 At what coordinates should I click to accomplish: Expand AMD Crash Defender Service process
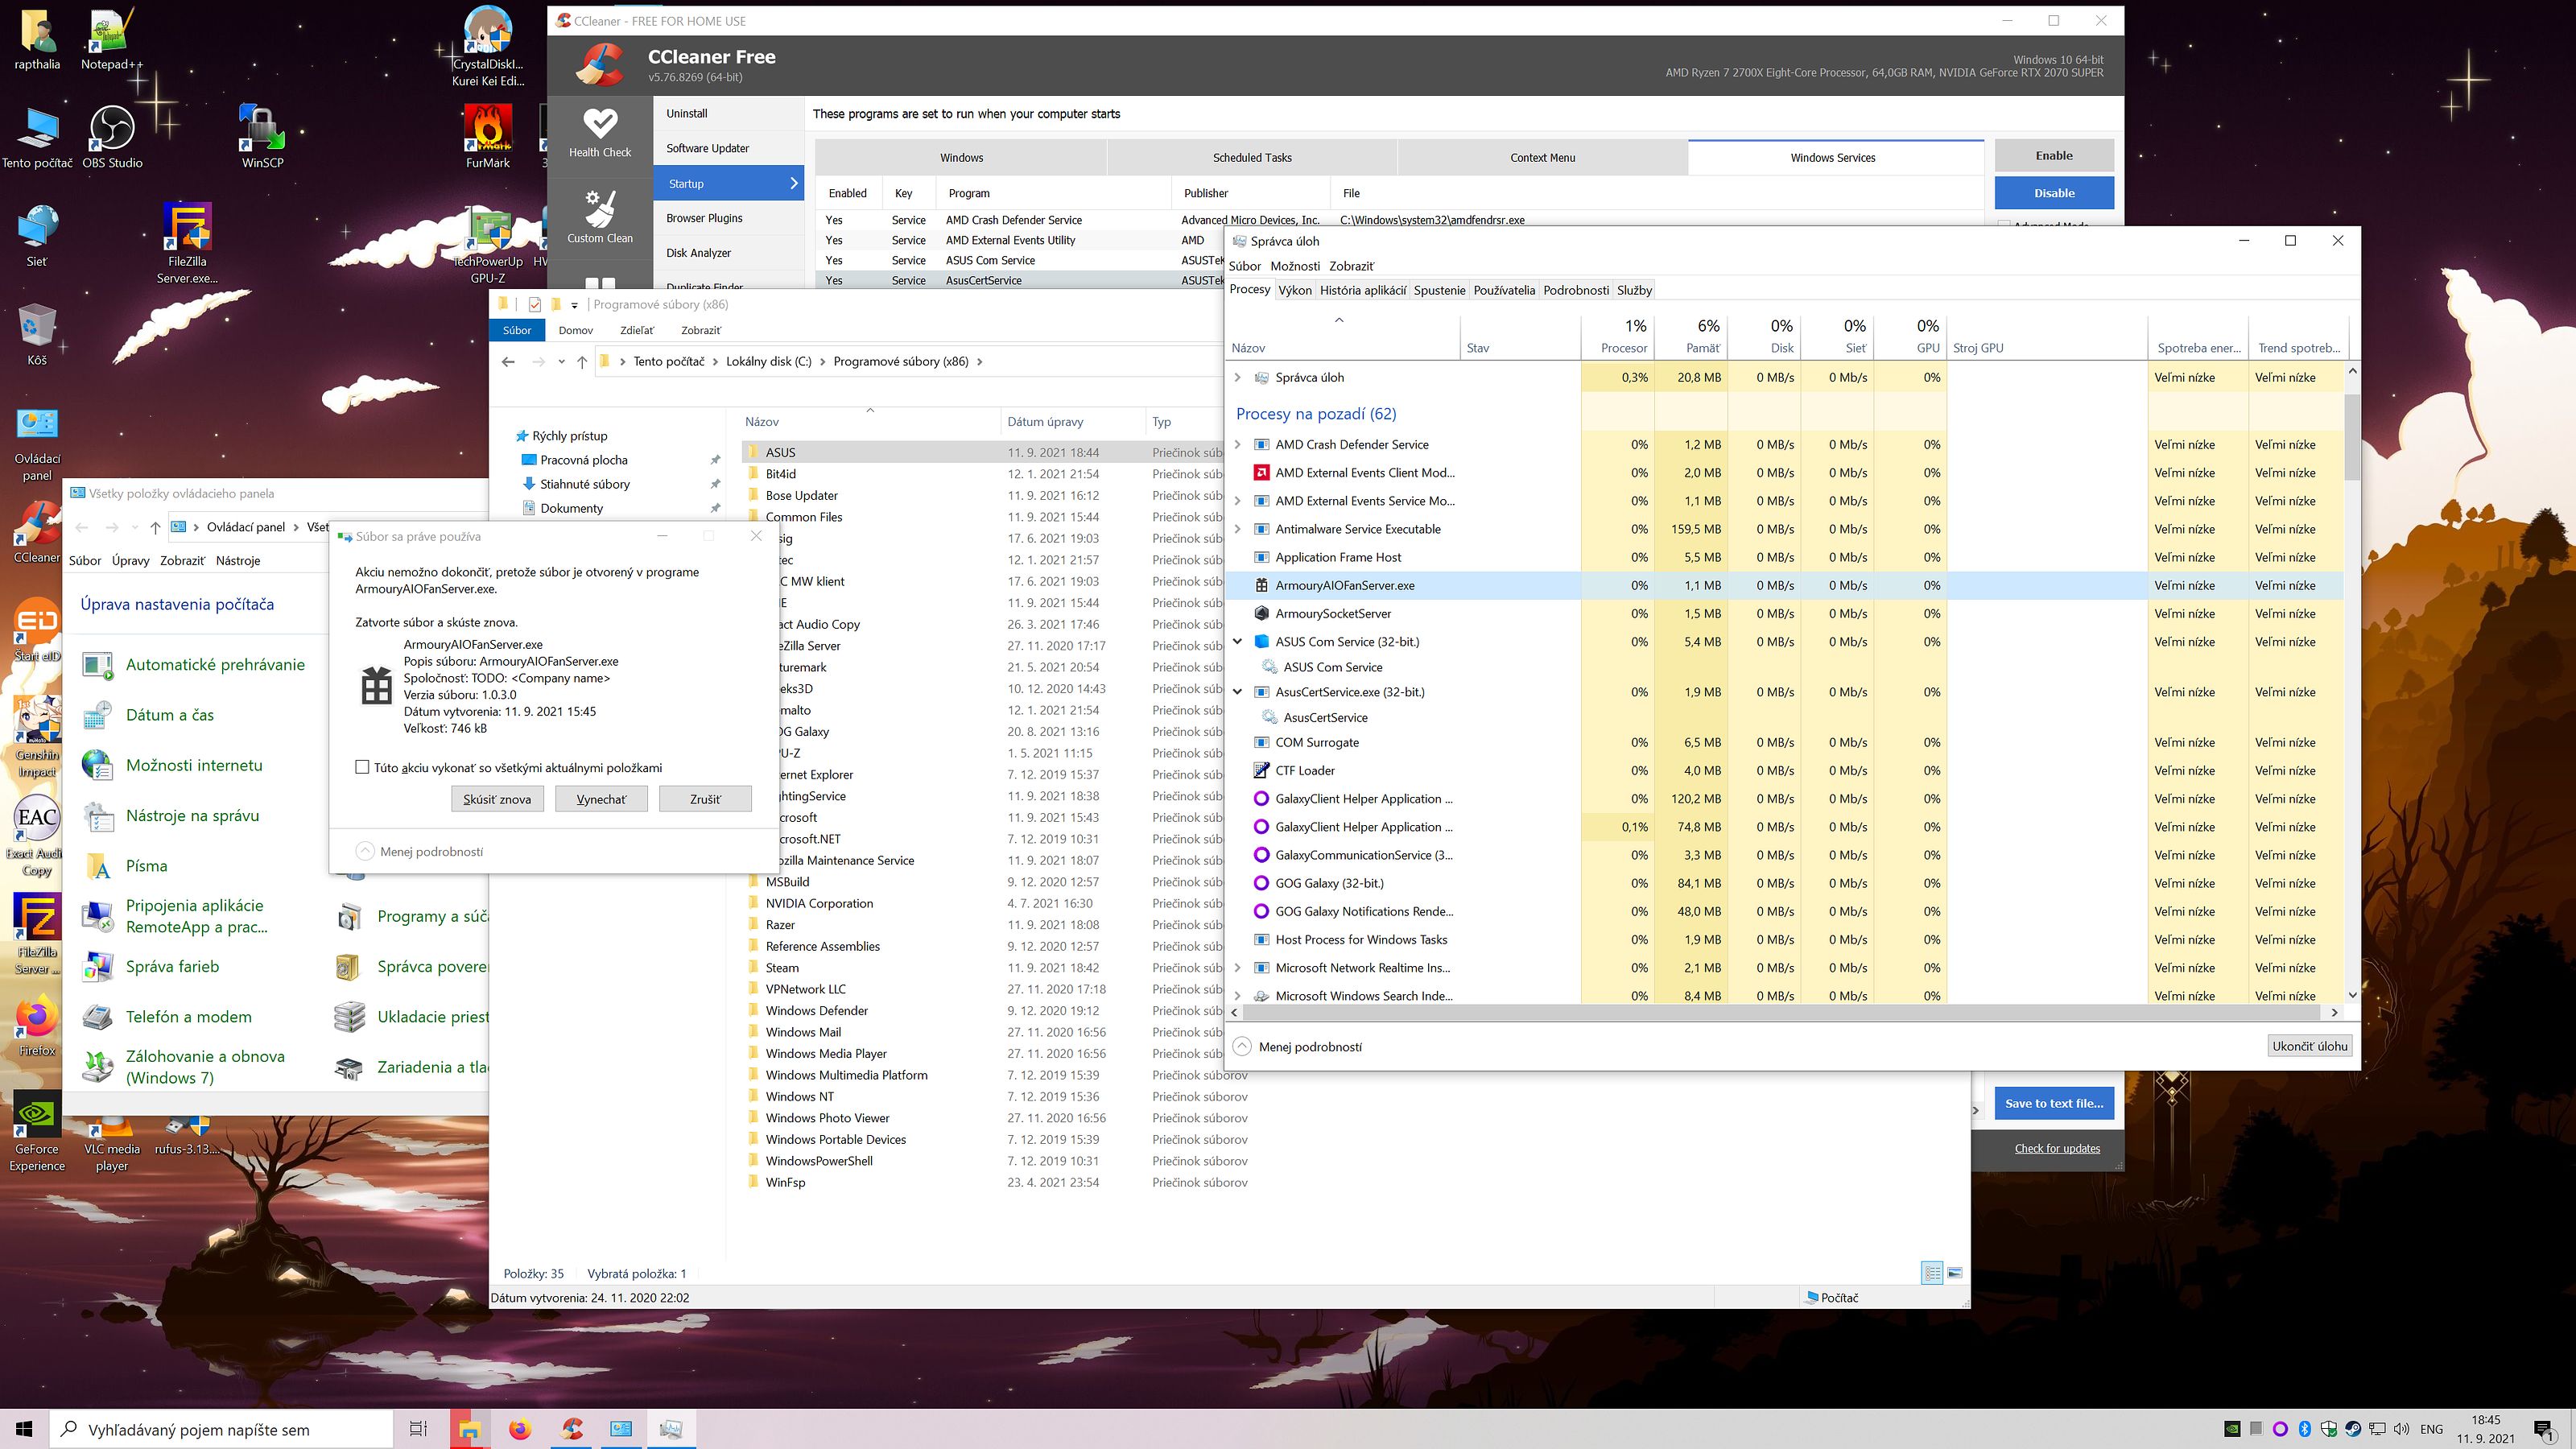[x=1238, y=444]
